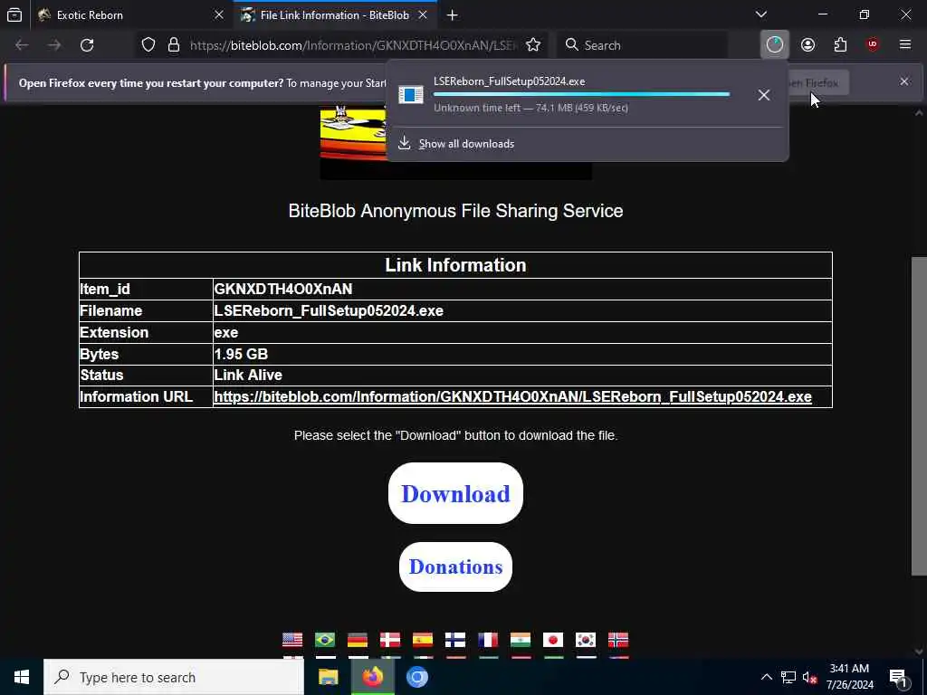Select the File Link Information - BiteBlob tab
The height and width of the screenshot is (695, 927).
(x=335, y=15)
